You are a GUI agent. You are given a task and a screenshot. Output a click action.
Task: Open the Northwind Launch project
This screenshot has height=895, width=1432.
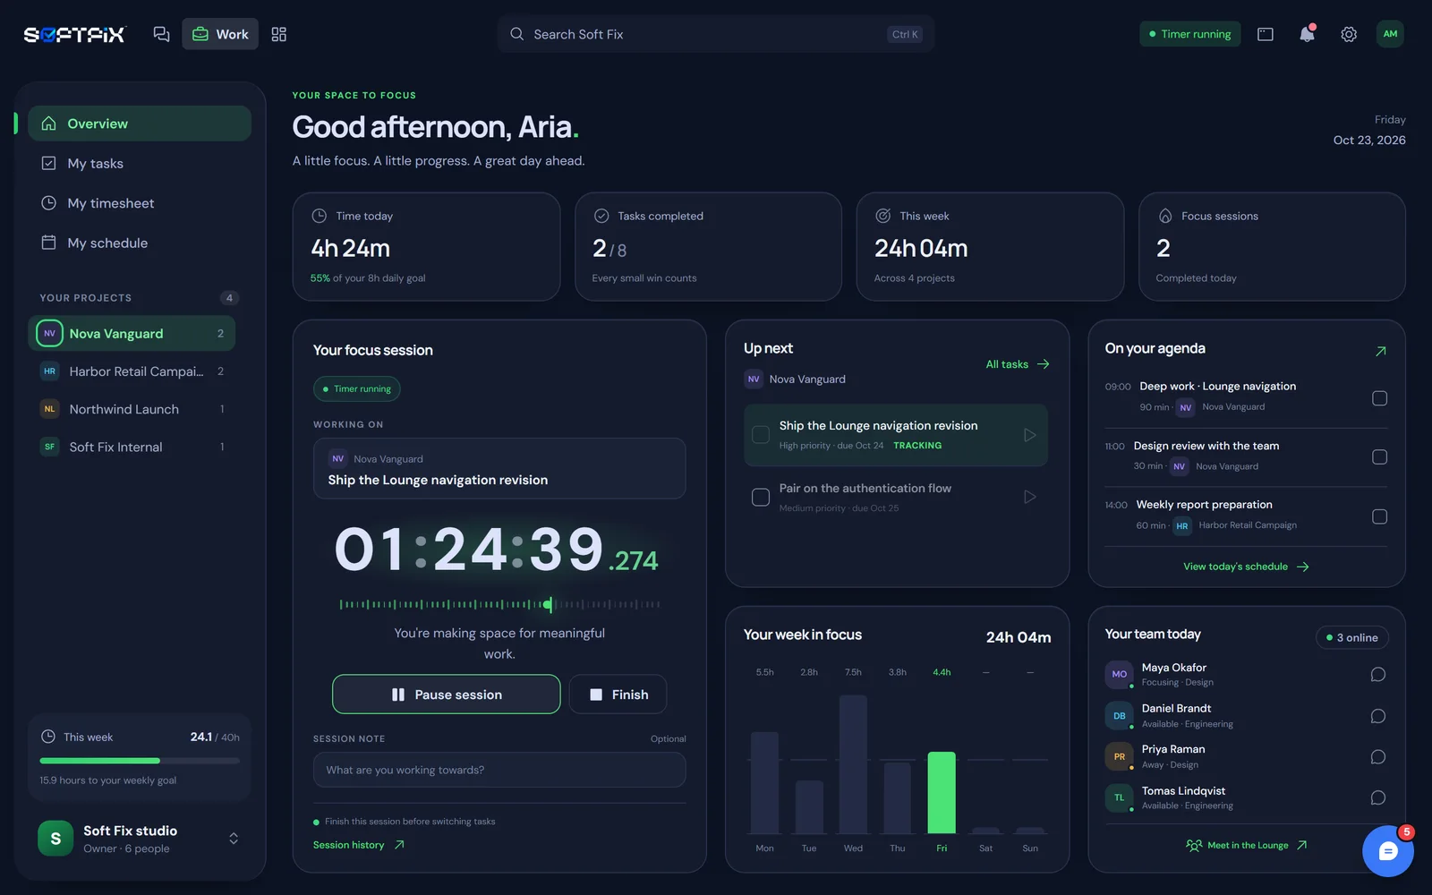132,409
